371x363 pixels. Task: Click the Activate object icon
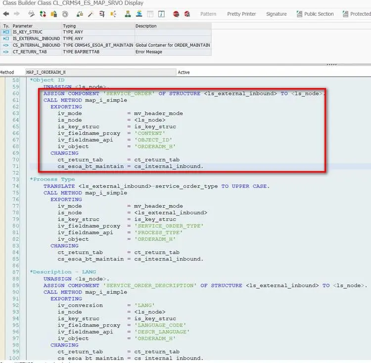tap(80, 14)
